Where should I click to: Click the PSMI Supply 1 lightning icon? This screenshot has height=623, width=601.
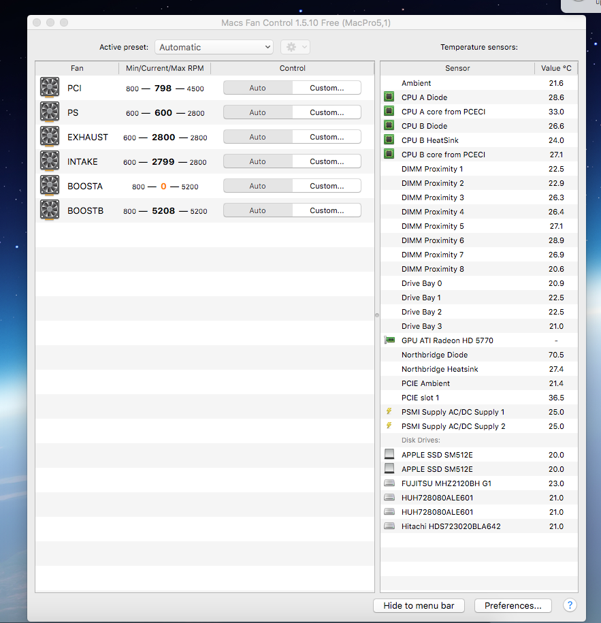click(x=389, y=411)
